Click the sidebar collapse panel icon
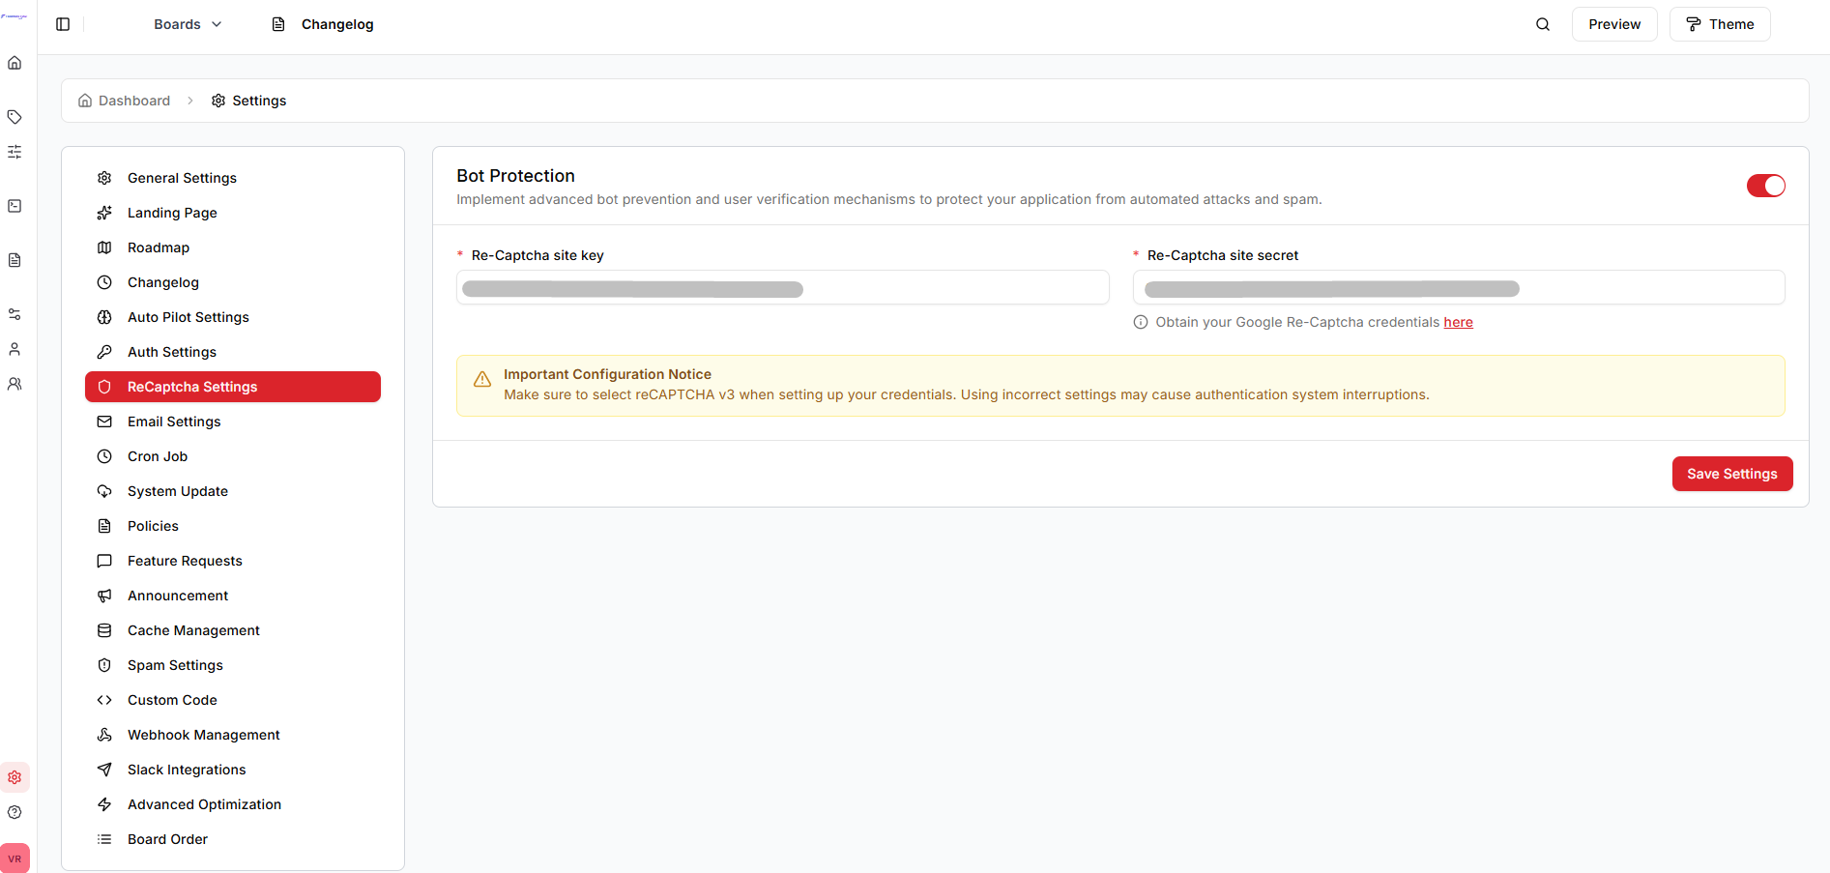The width and height of the screenshot is (1830, 873). [x=63, y=24]
